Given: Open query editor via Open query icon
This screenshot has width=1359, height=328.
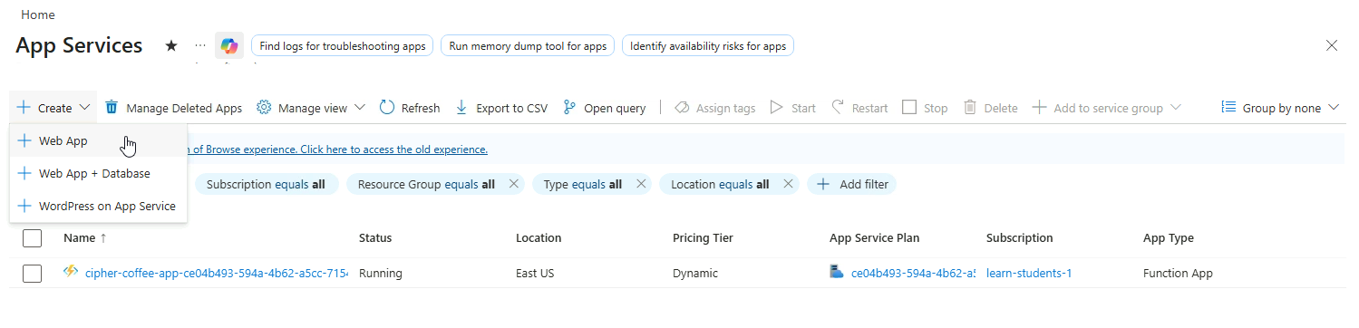Looking at the screenshot, I should [569, 107].
